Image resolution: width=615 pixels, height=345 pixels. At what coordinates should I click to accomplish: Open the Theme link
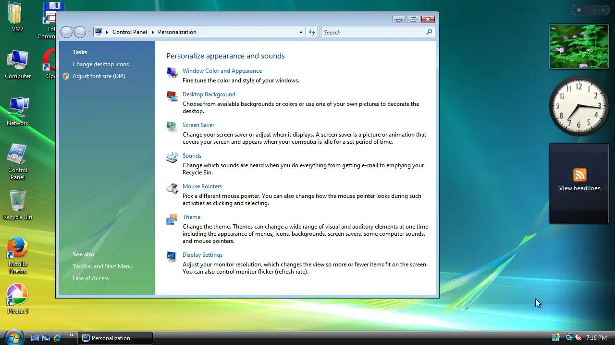(191, 217)
